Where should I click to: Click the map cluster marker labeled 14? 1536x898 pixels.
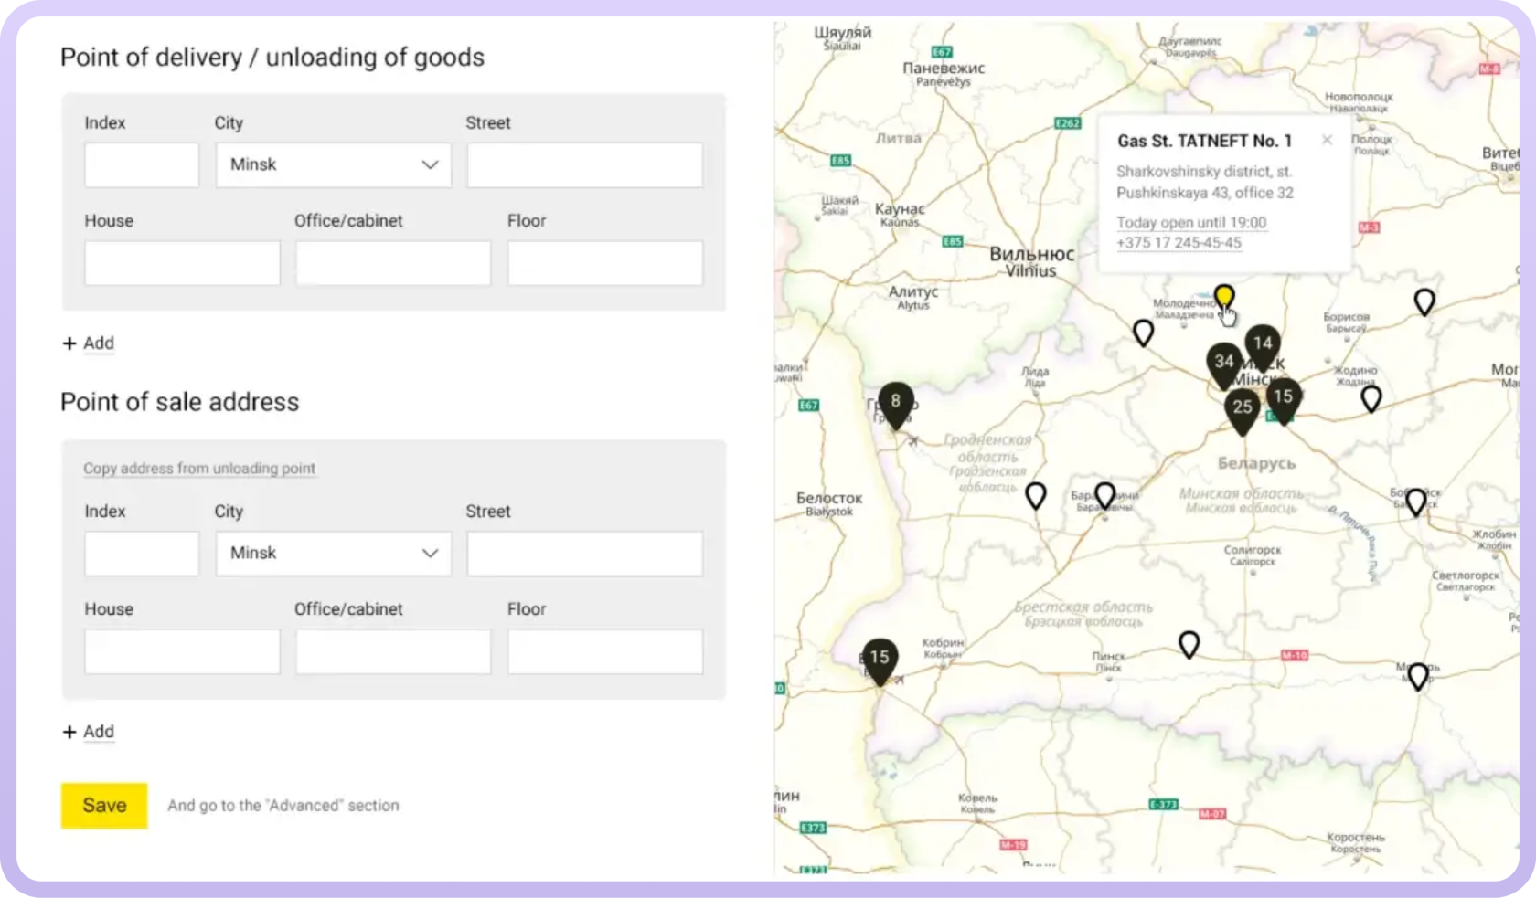[1263, 344]
